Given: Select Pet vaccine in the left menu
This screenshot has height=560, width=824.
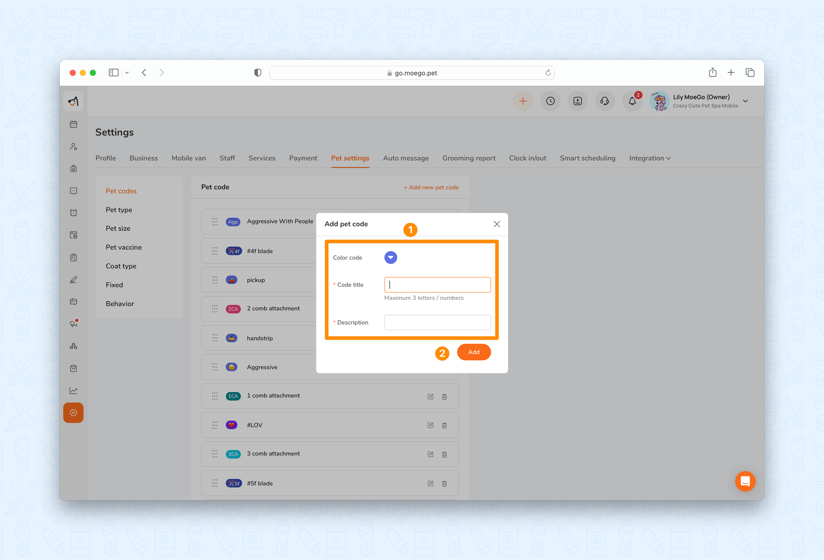Looking at the screenshot, I should (124, 247).
